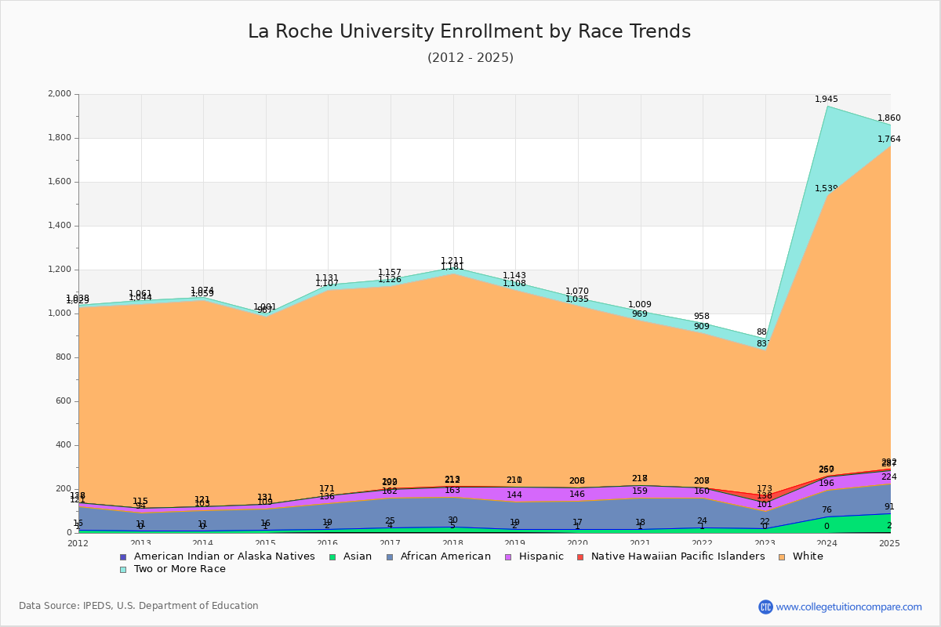Image resolution: width=941 pixels, height=627 pixels.
Task: Click the 101 data label for 2023
Action: (x=765, y=505)
